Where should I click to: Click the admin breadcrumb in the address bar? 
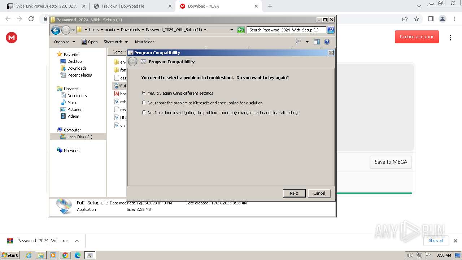tap(110, 30)
